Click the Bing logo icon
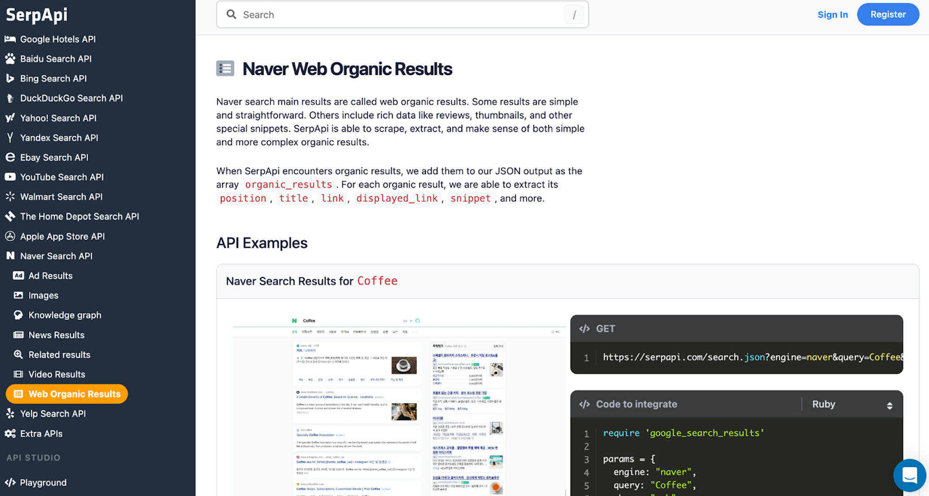The width and height of the screenshot is (929, 496). [10, 78]
